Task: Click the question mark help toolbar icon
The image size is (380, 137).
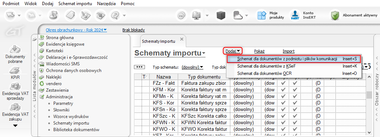Action: (115, 15)
